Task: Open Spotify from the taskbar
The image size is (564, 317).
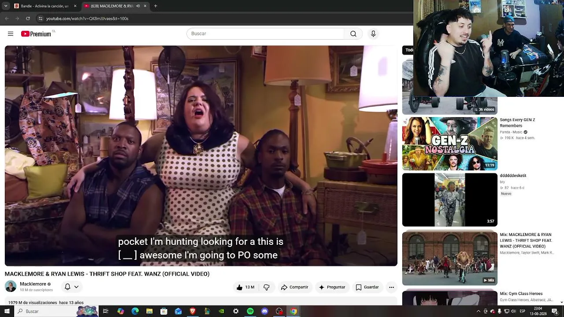Action: [x=250, y=311]
